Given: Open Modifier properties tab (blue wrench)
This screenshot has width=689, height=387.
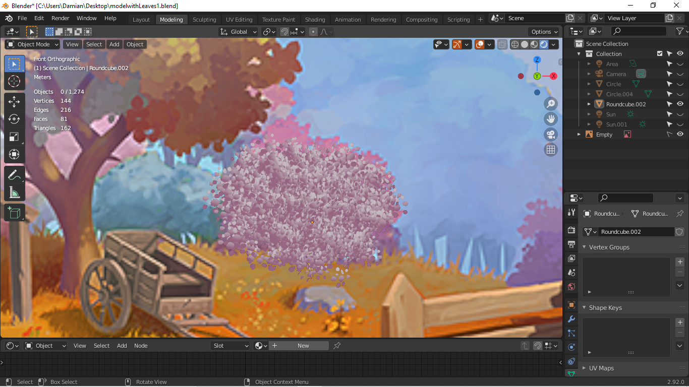Looking at the screenshot, I should tap(571, 319).
